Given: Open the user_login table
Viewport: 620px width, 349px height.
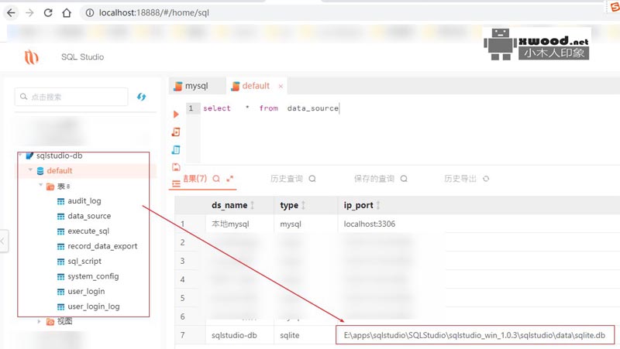Looking at the screenshot, I should coord(86,292).
